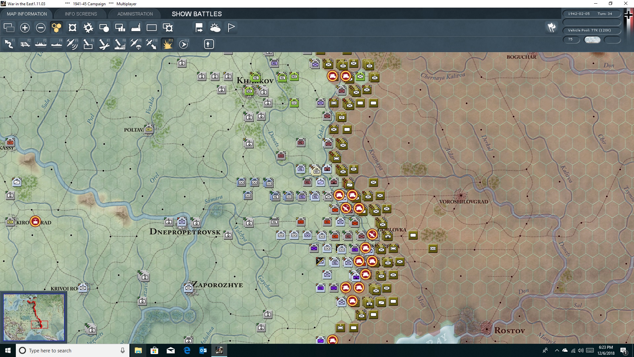The width and height of the screenshot is (634, 357).
Task: Select Bomb airfield F7 icon
Action: tap(104, 44)
